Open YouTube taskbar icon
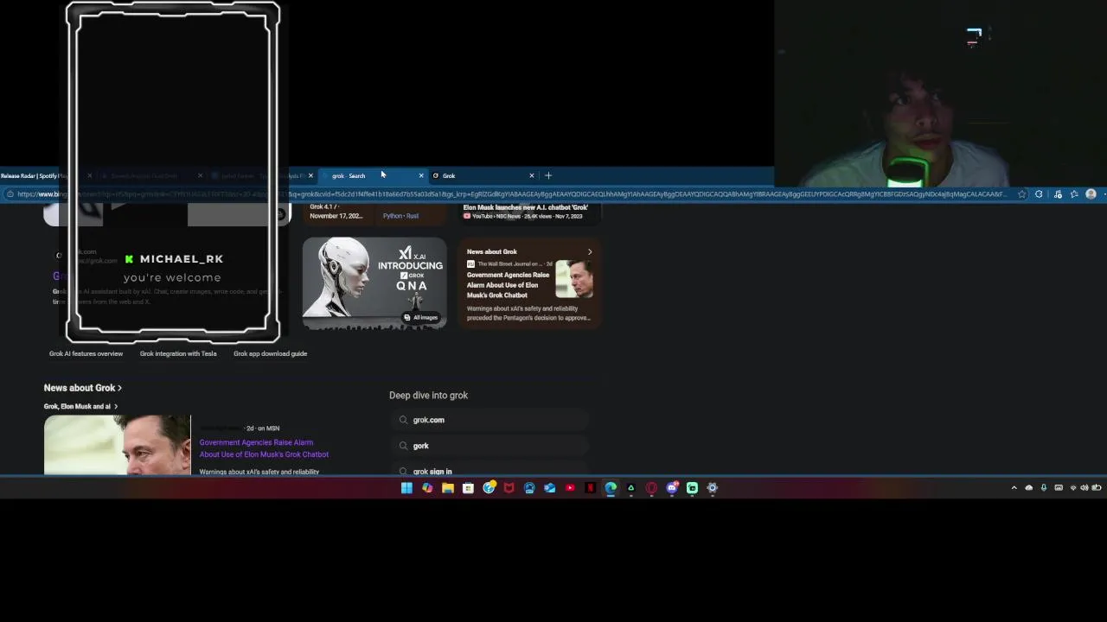Screen dimensions: 1107x622 (570, 488)
